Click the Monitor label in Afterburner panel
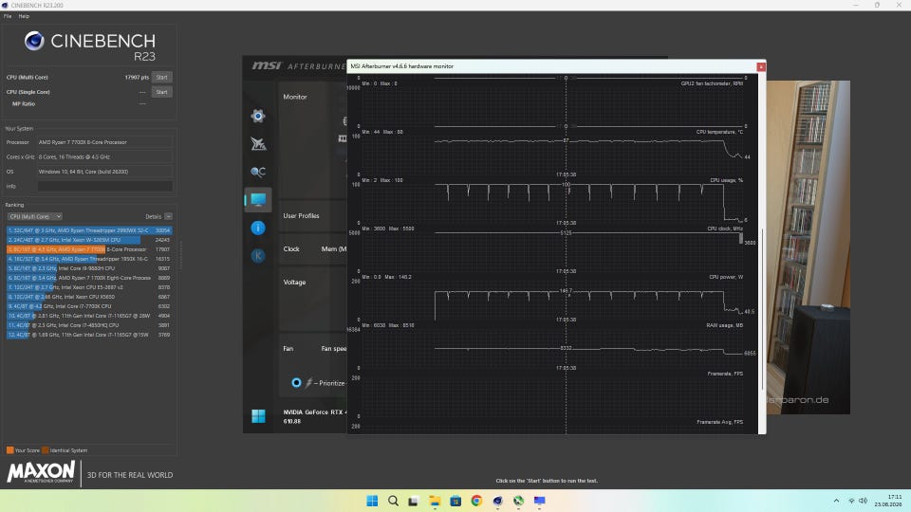Viewport: 911px width, 512px height. click(x=294, y=97)
